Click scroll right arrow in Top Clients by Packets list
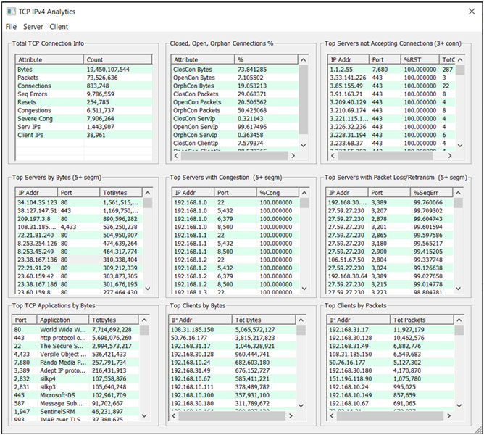The height and width of the screenshot is (435, 484). (448, 416)
